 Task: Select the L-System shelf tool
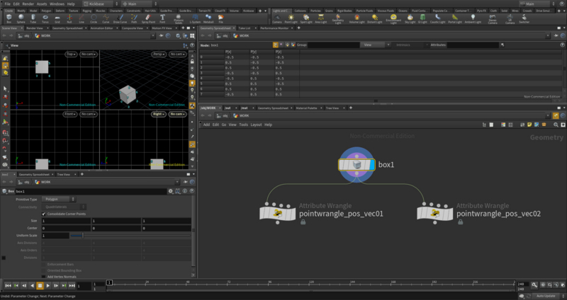point(195,18)
